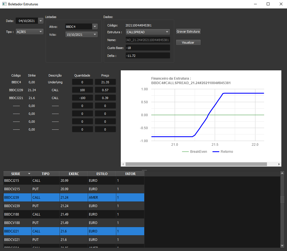Click the BBDC4 Underlying quantity field
The width and height of the screenshot is (287, 251).
pyautogui.click(x=82, y=82)
